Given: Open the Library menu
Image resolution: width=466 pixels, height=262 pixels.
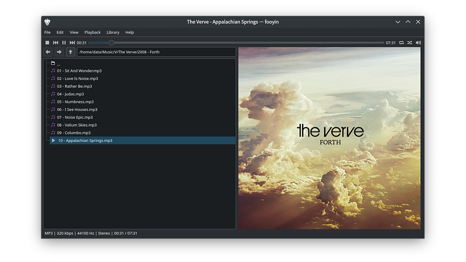Looking at the screenshot, I should pyautogui.click(x=113, y=32).
